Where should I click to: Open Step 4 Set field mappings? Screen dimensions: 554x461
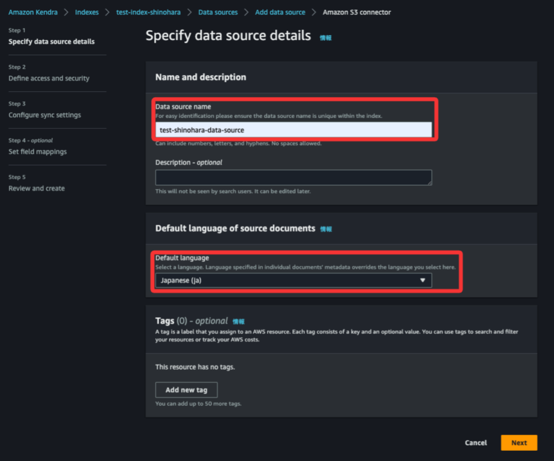click(x=37, y=152)
